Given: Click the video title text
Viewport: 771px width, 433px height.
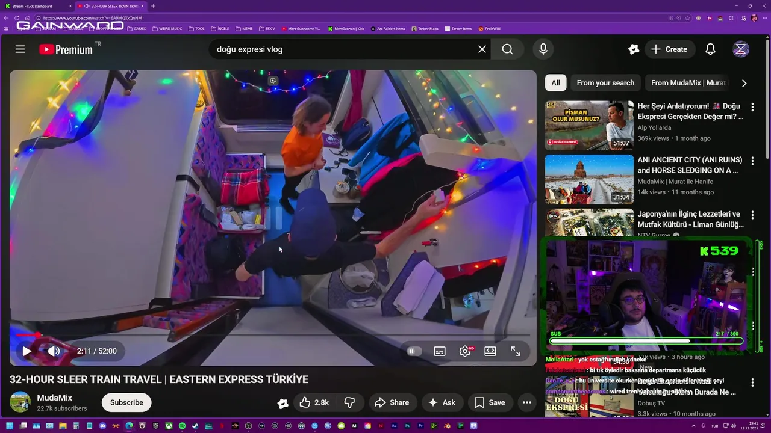Looking at the screenshot, I should click(159, 379).
